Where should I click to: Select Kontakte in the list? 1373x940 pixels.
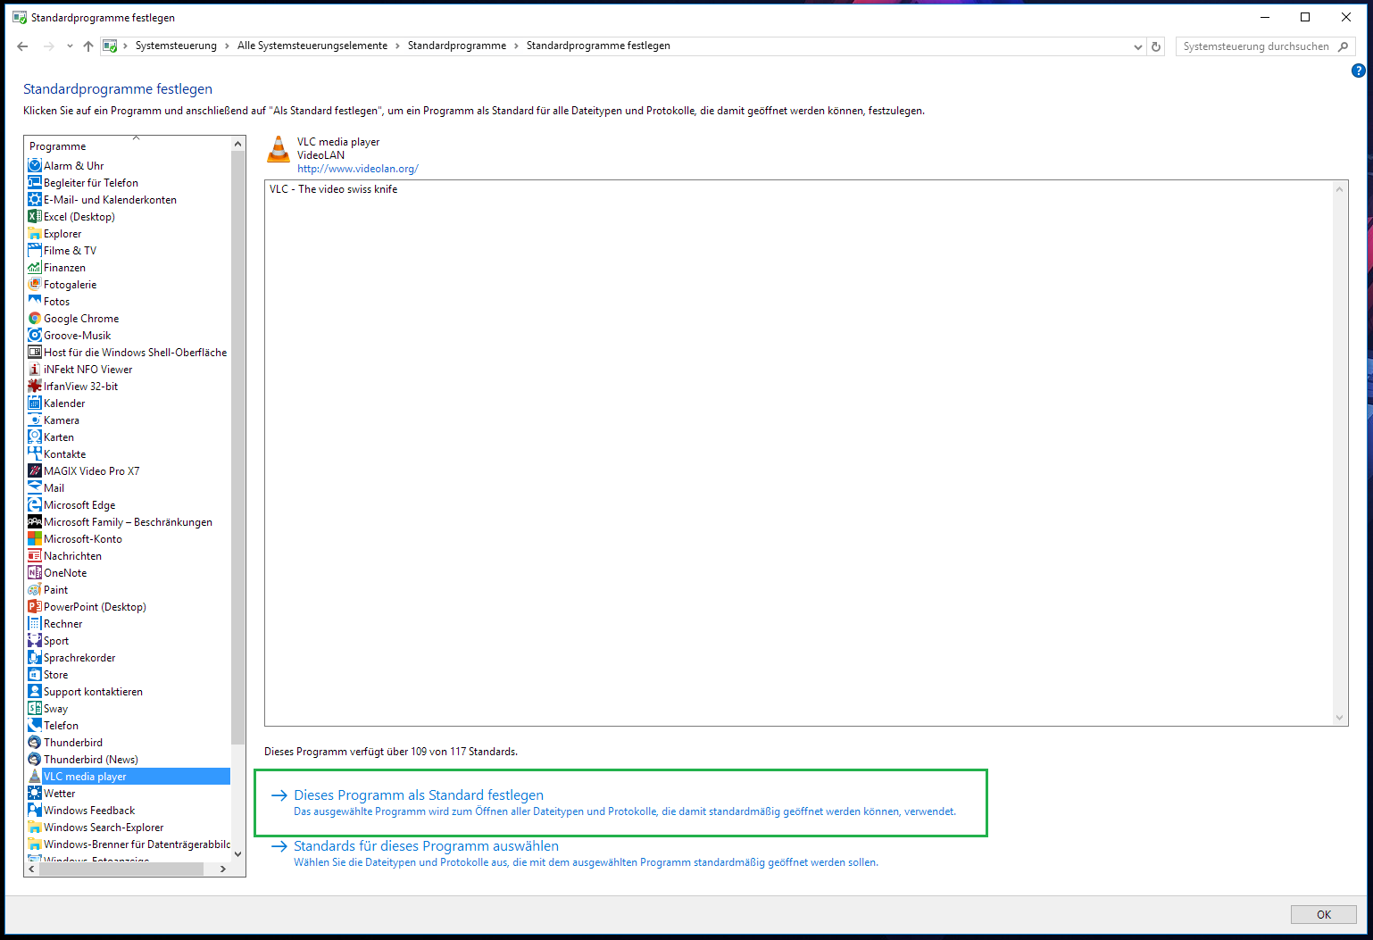(x=65, y=453)
